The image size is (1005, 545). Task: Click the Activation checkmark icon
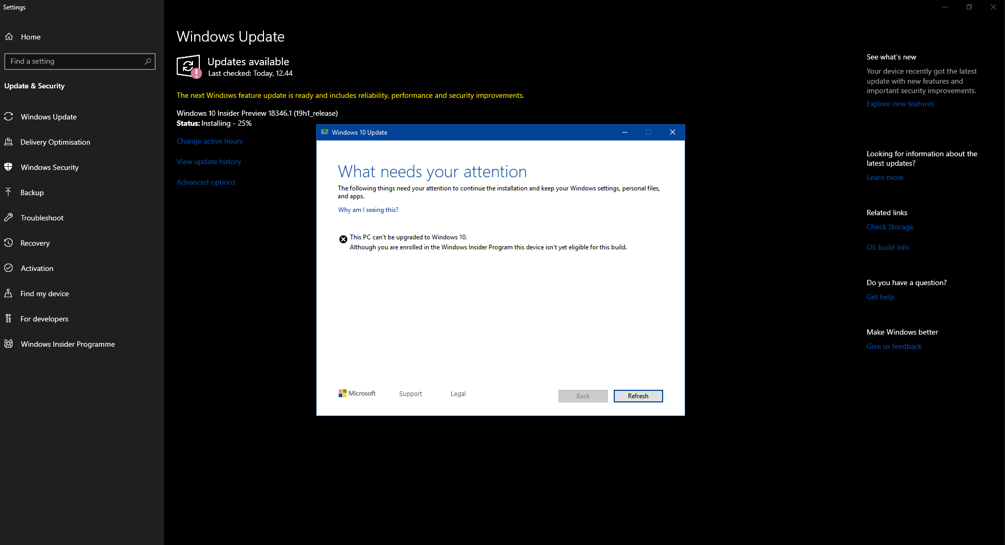coord(8,268)
